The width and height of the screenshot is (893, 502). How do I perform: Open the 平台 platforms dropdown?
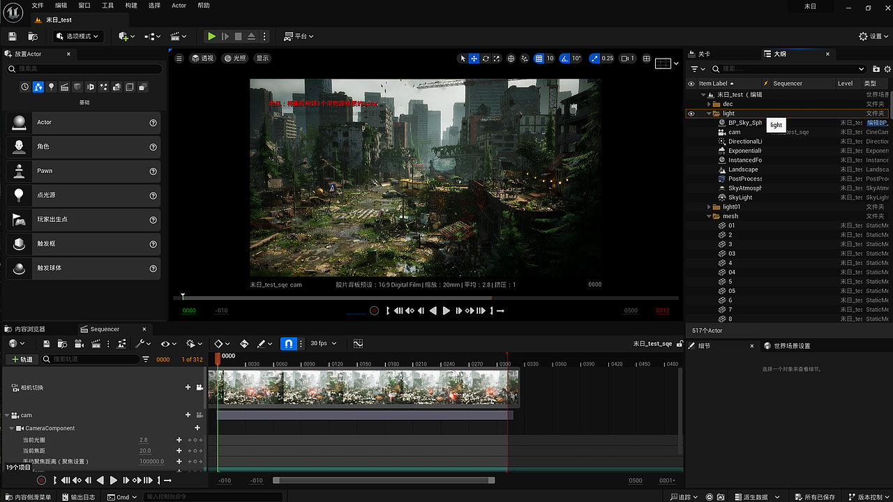[299, 36]
